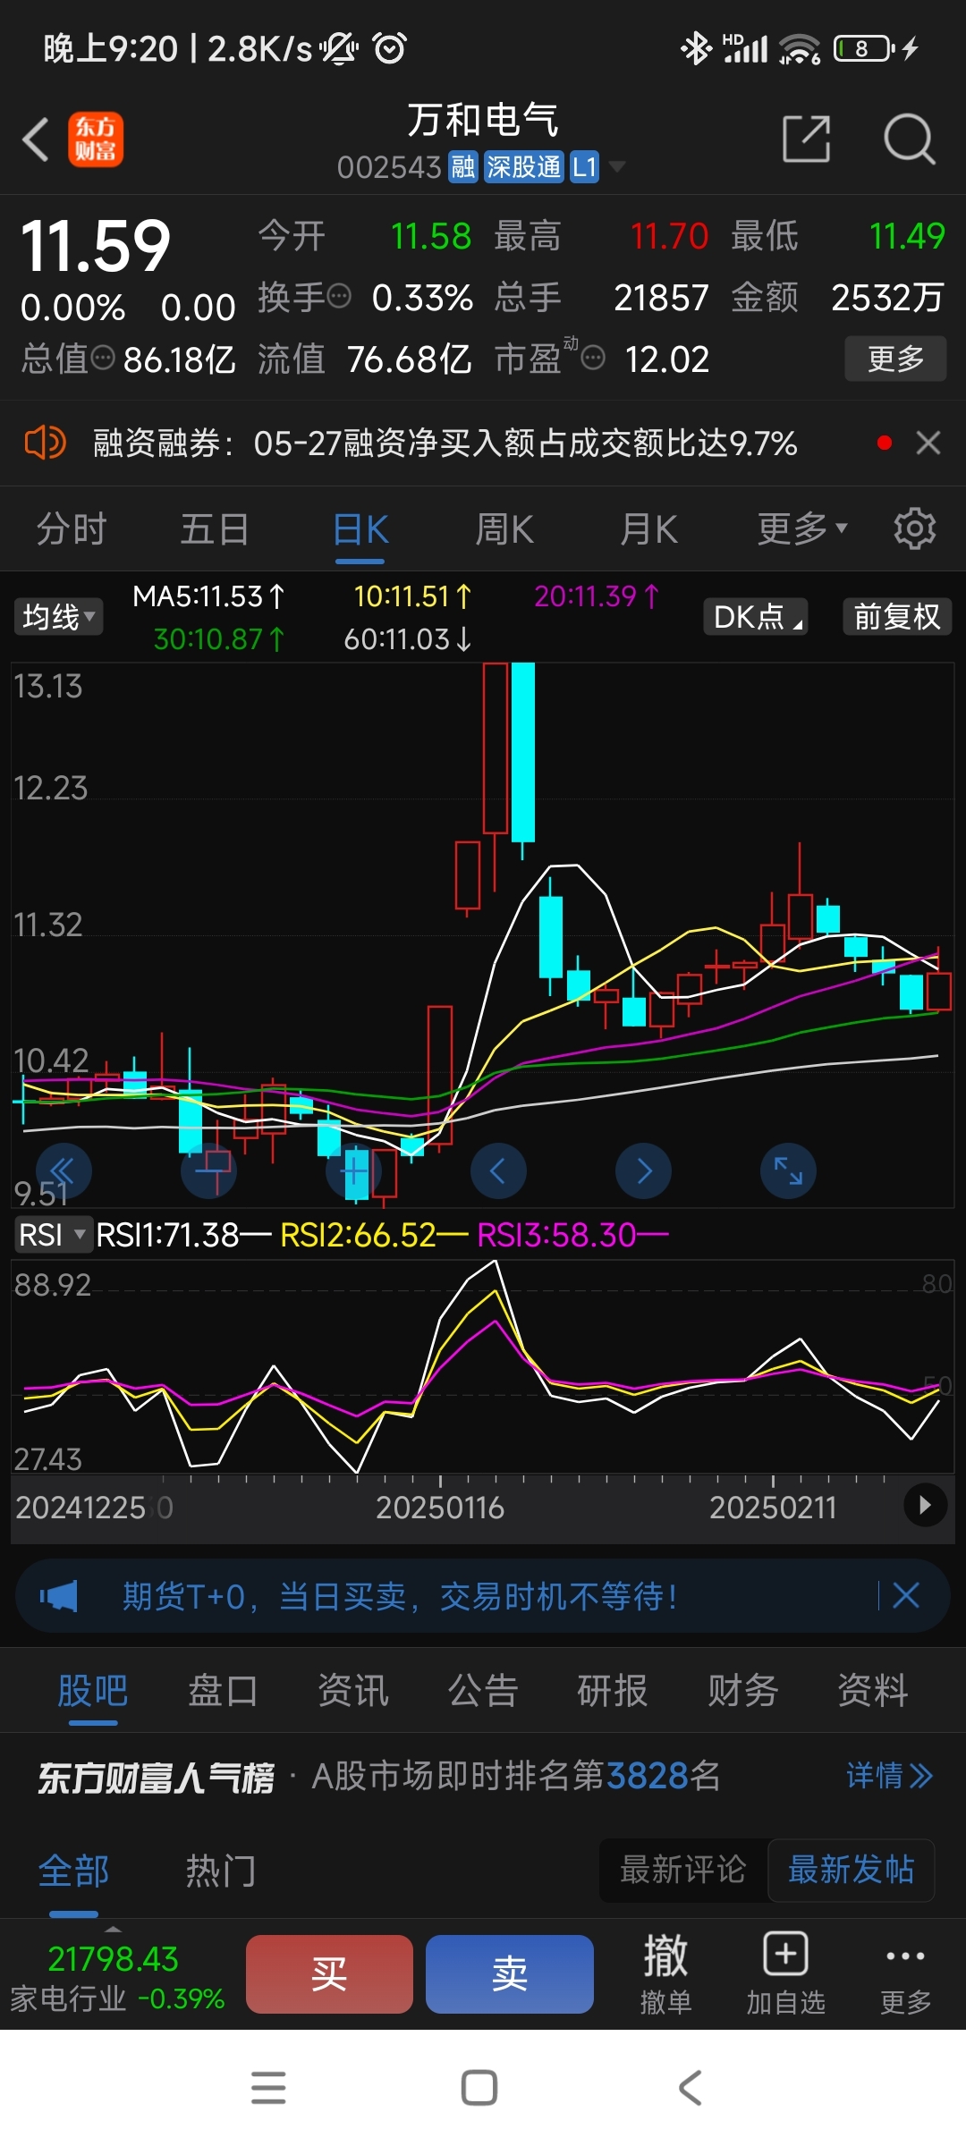Switch to 五日 chart tab
The image size is (966, 2146).
[215, 529]
